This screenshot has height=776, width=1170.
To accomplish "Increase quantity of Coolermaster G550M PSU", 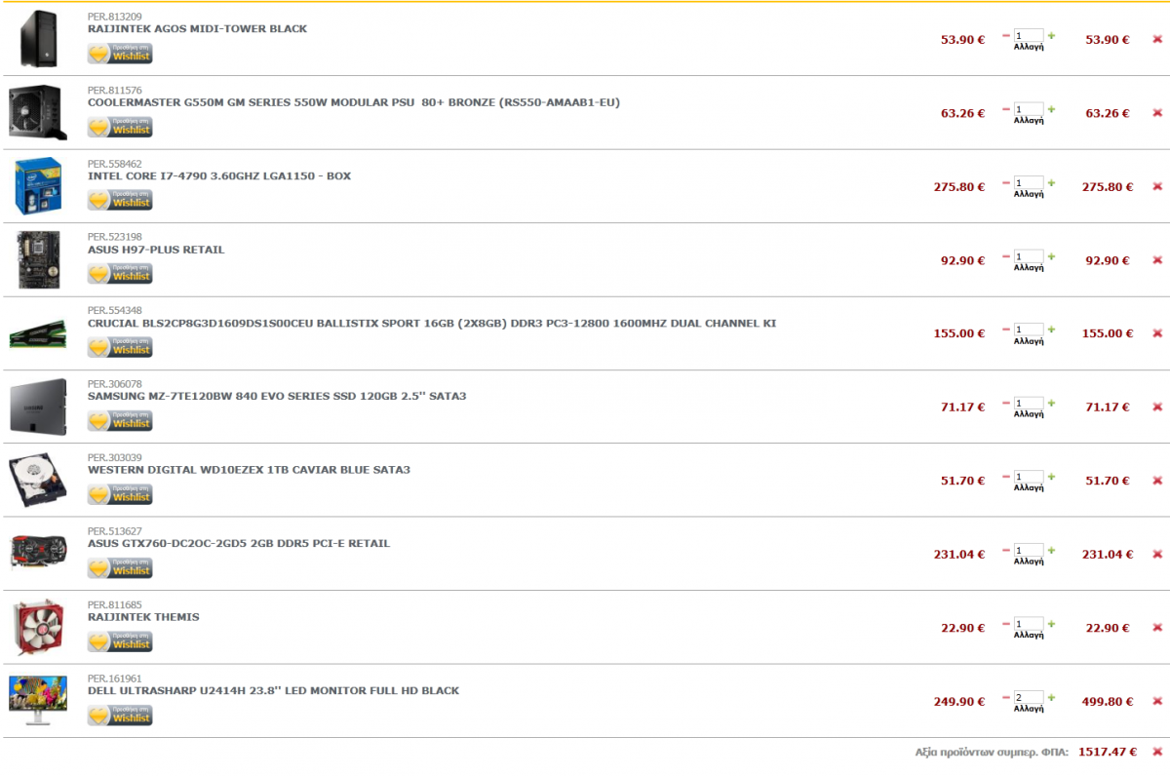I will click(1051, 109).
